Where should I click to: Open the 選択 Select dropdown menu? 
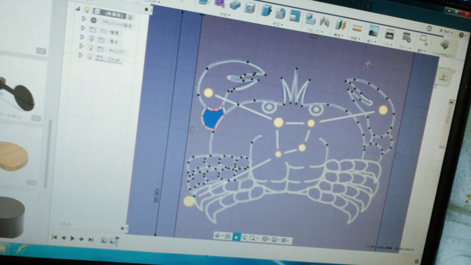tap(421, 51)
